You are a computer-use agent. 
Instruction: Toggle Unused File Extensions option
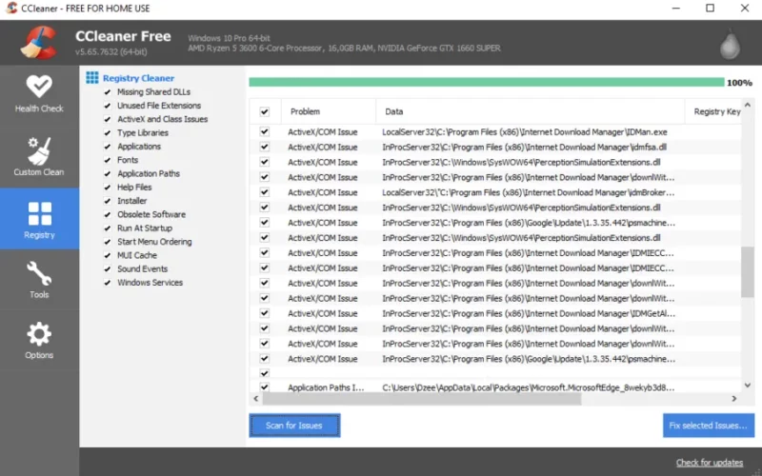pos(108,106)
